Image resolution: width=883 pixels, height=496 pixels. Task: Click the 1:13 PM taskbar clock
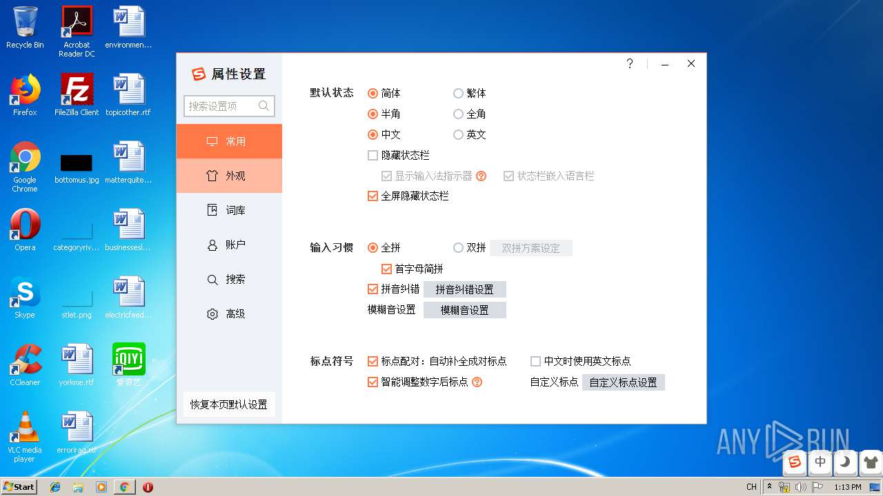[x=848, y=487]
